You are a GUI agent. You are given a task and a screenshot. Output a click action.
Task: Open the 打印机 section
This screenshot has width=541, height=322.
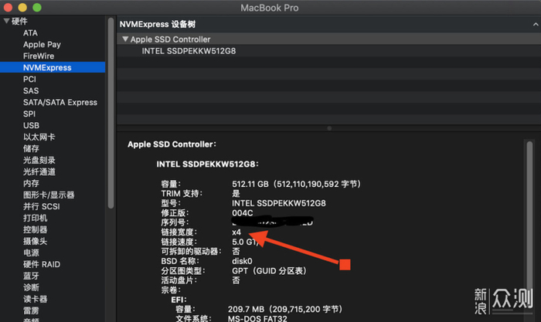click(36, 218)
